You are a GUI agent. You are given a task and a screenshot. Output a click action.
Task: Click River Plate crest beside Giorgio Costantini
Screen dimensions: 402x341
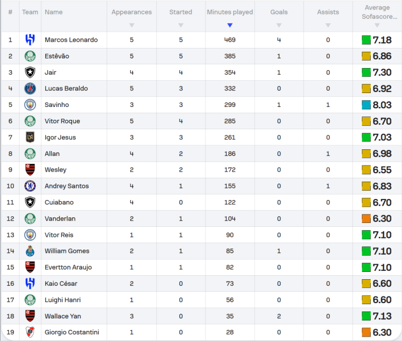click(30, 333)
